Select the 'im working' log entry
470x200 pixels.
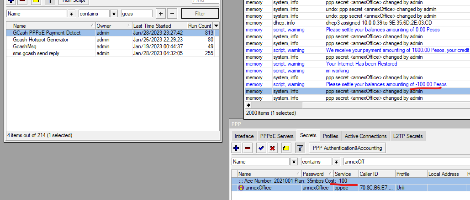click(x=357, y=71)
